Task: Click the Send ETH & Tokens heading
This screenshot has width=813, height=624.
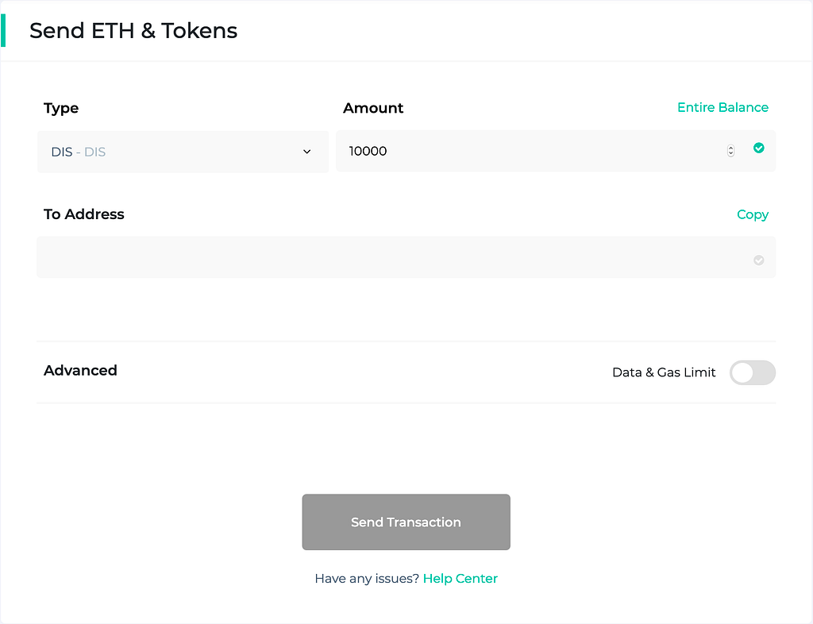Action: pos(133,31)
